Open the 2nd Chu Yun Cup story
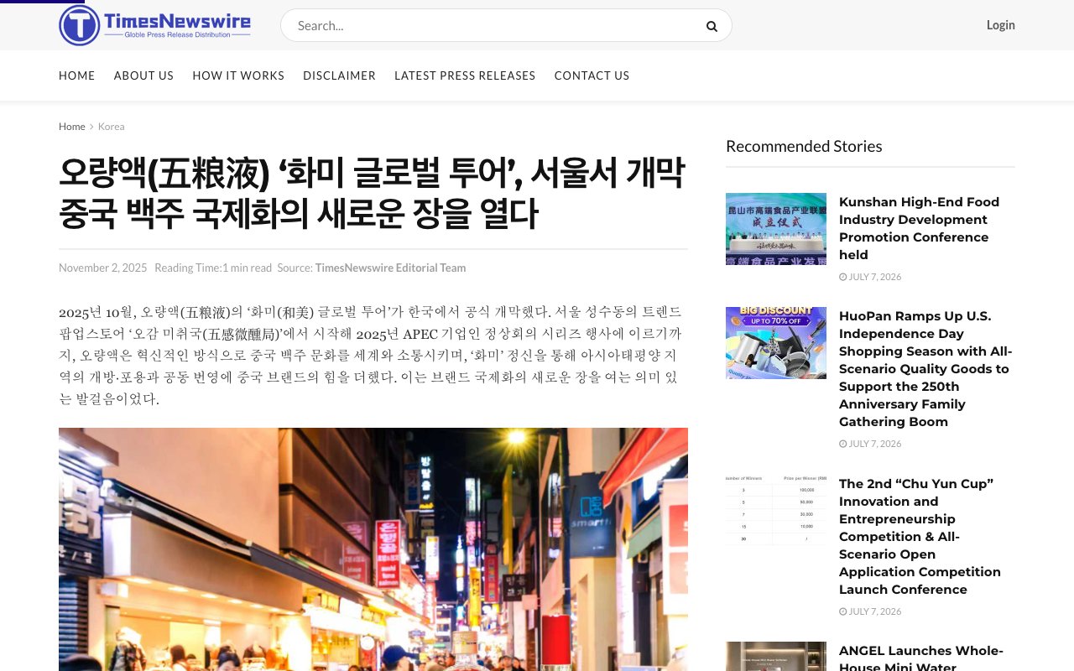1074x671 pixels. click(920, 537)
